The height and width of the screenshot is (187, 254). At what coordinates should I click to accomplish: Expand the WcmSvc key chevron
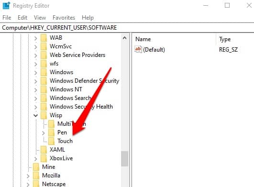click(x=36, y=47)
